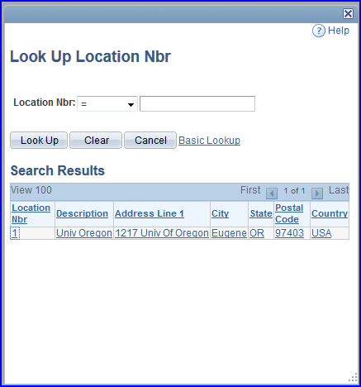This screenshot has width=361, height=387.
Task: Sort by Address Line 1 column
Action: pyautogui.click(x=150, y=213)
